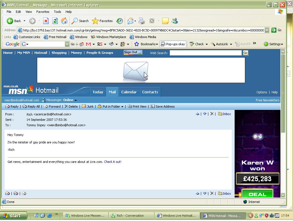Delete this message via Delete button

(x=71, y=106)
